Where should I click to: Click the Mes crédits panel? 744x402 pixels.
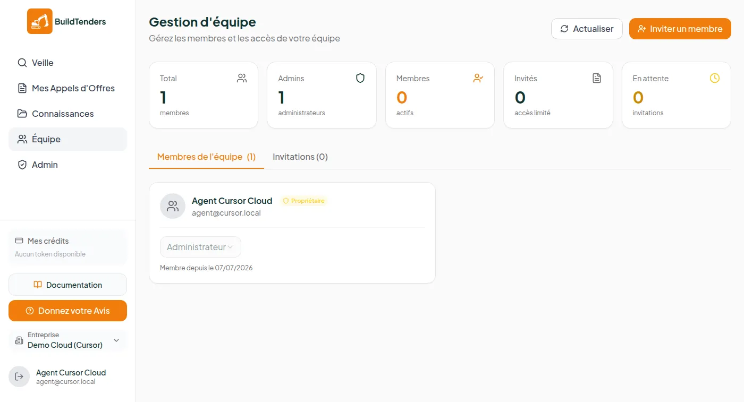click(67, 247)
